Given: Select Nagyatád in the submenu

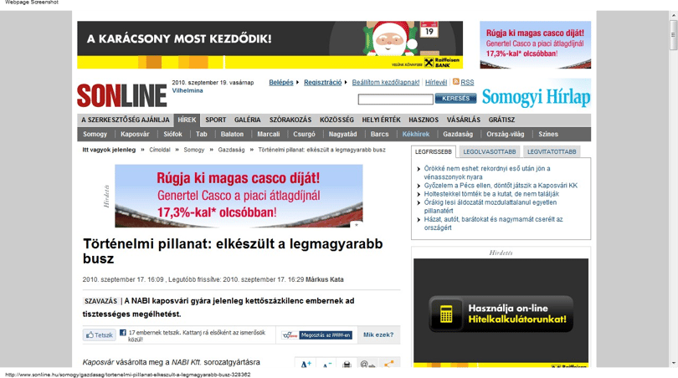Looking at the screenshot, I should (342, 135).
